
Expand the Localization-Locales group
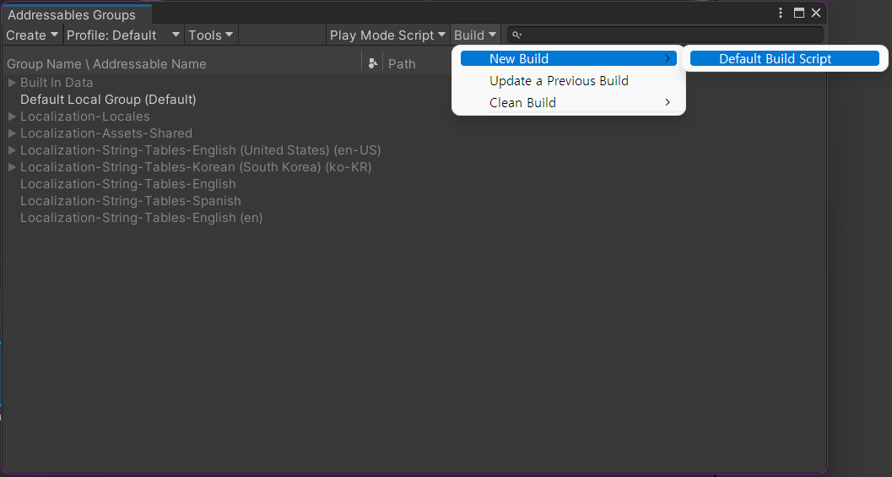[x=11, y=117]
